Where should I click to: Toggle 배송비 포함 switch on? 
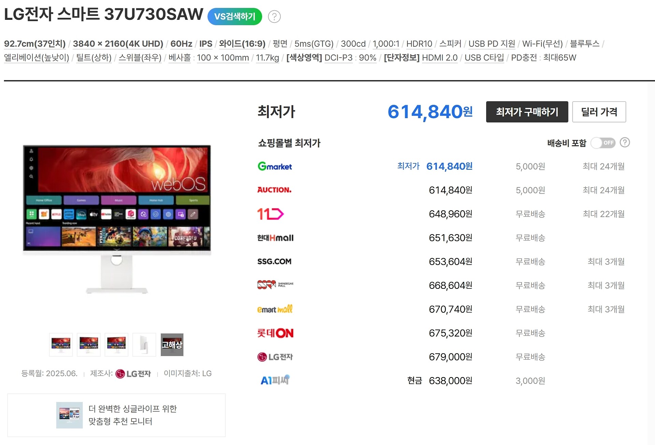pyautogui.click(x=603, y=143)
